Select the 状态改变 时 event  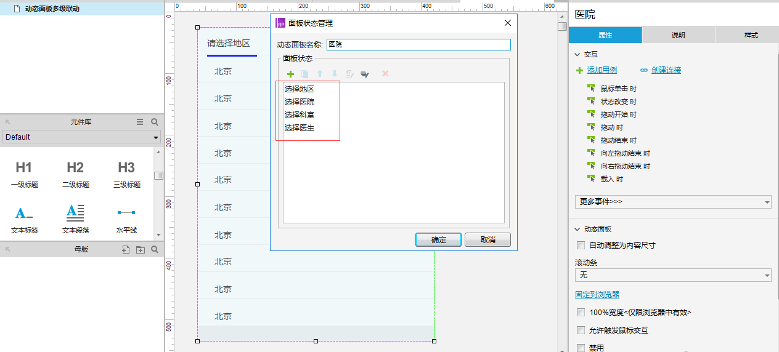619,102
